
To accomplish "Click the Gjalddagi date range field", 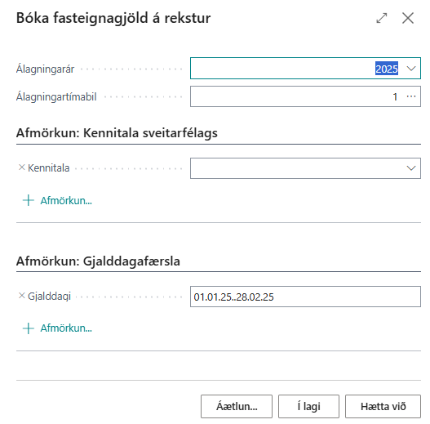I will point(305,297).
